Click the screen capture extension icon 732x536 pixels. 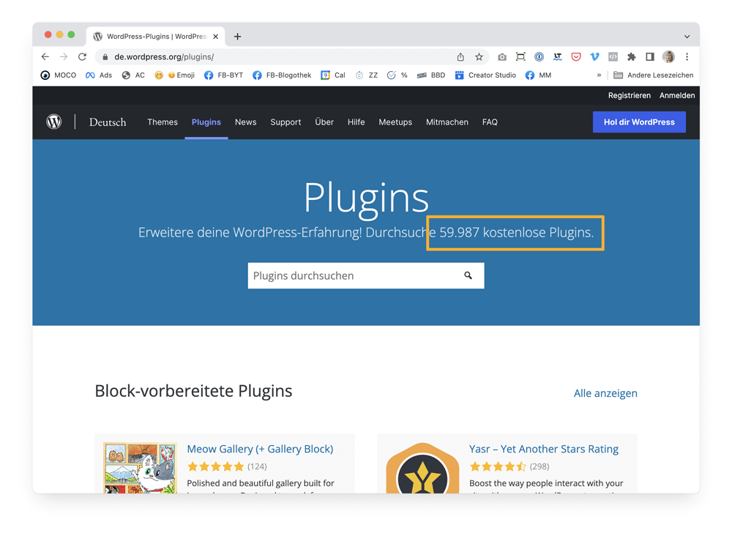520,57
